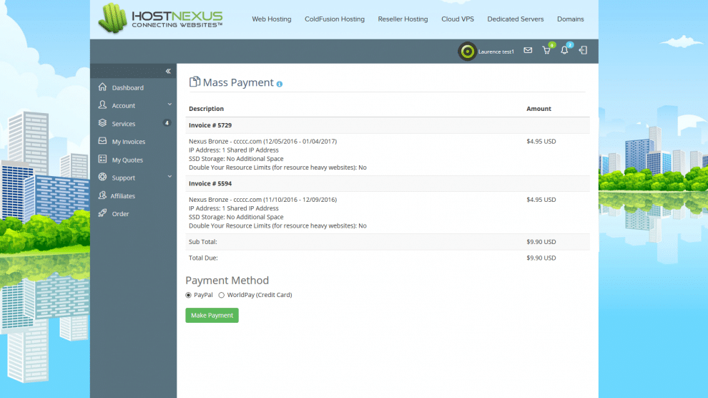Open Services in sidebar
This screenshot has width=708, height=398.
pos(123,124)
